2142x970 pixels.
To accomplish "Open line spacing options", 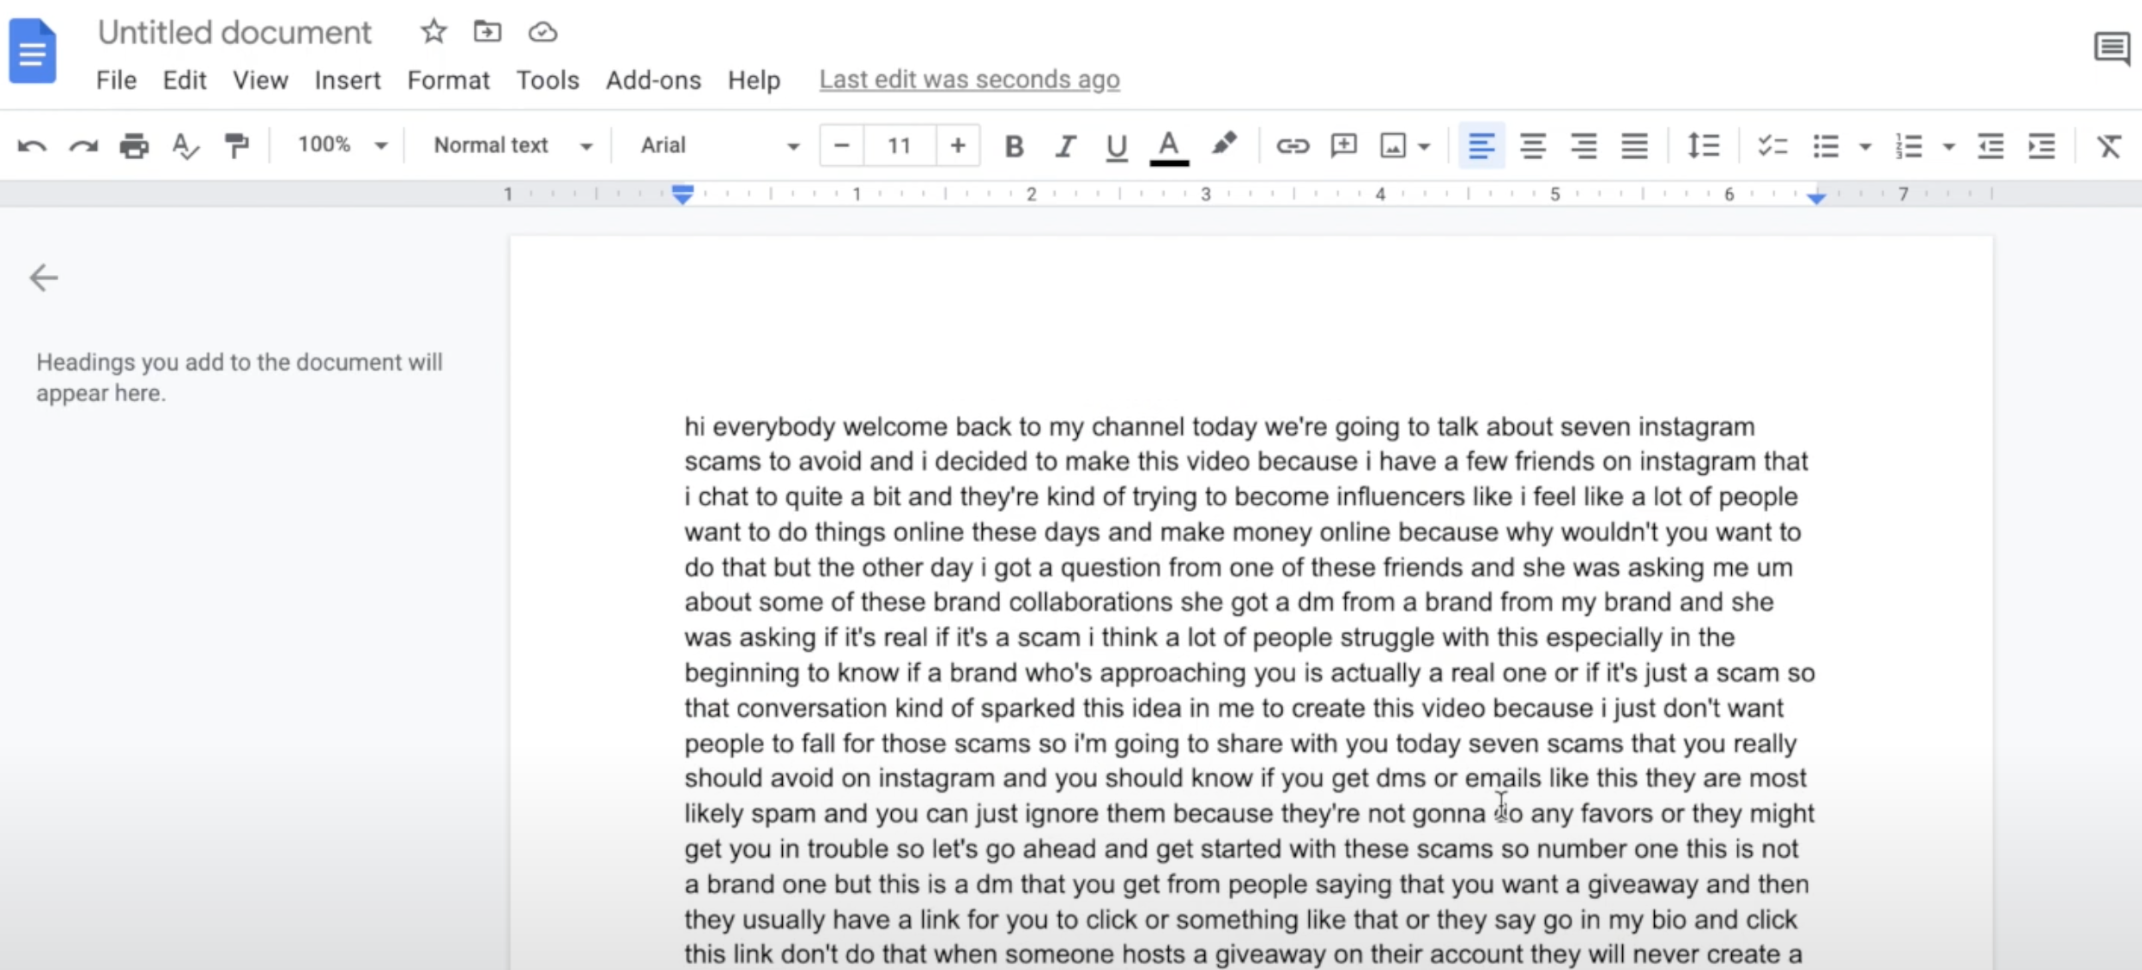I will pyautogui.click(x=1703, y=145).
